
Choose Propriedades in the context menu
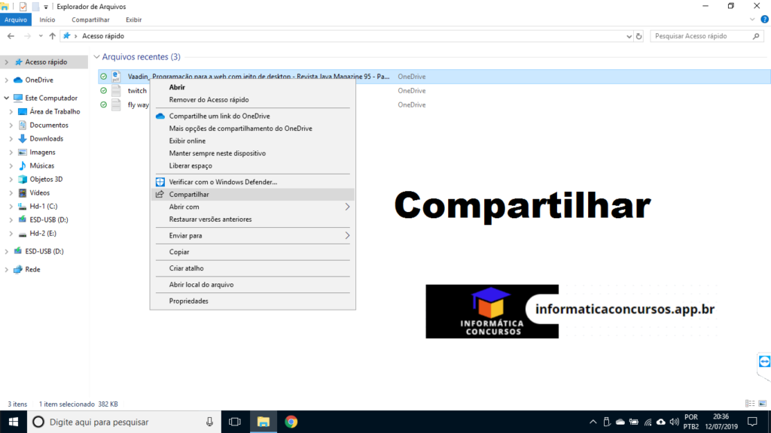point(188,301)
